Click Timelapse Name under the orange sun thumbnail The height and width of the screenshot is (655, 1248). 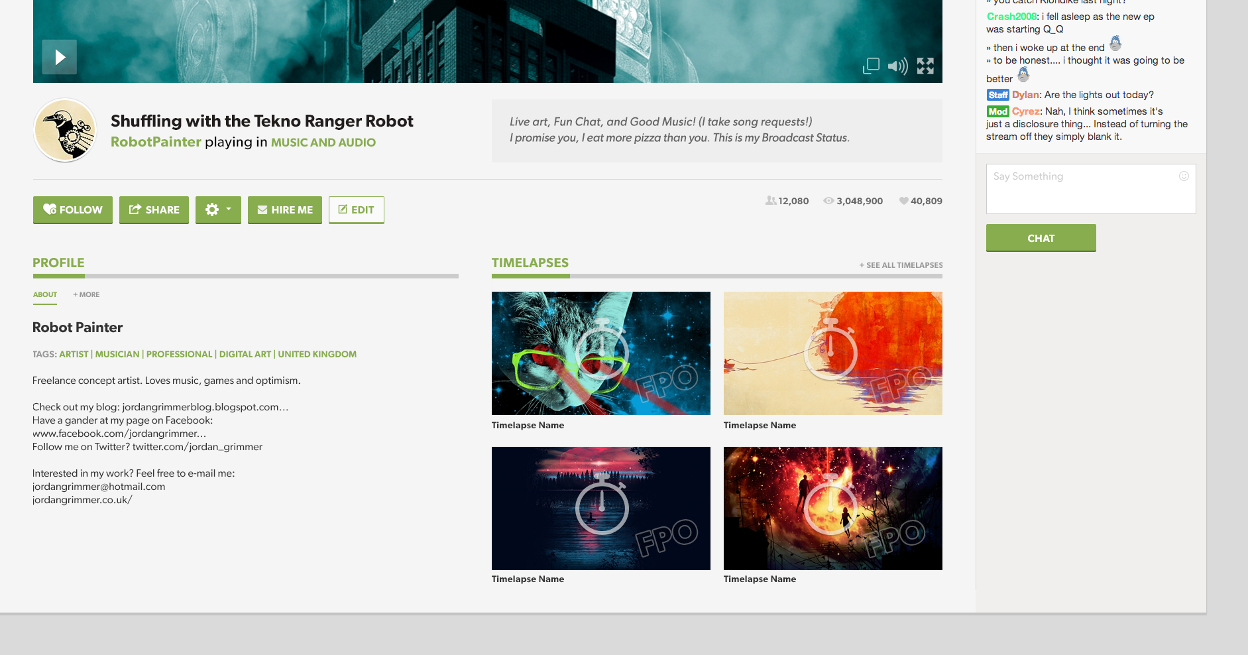coord(760,425)
